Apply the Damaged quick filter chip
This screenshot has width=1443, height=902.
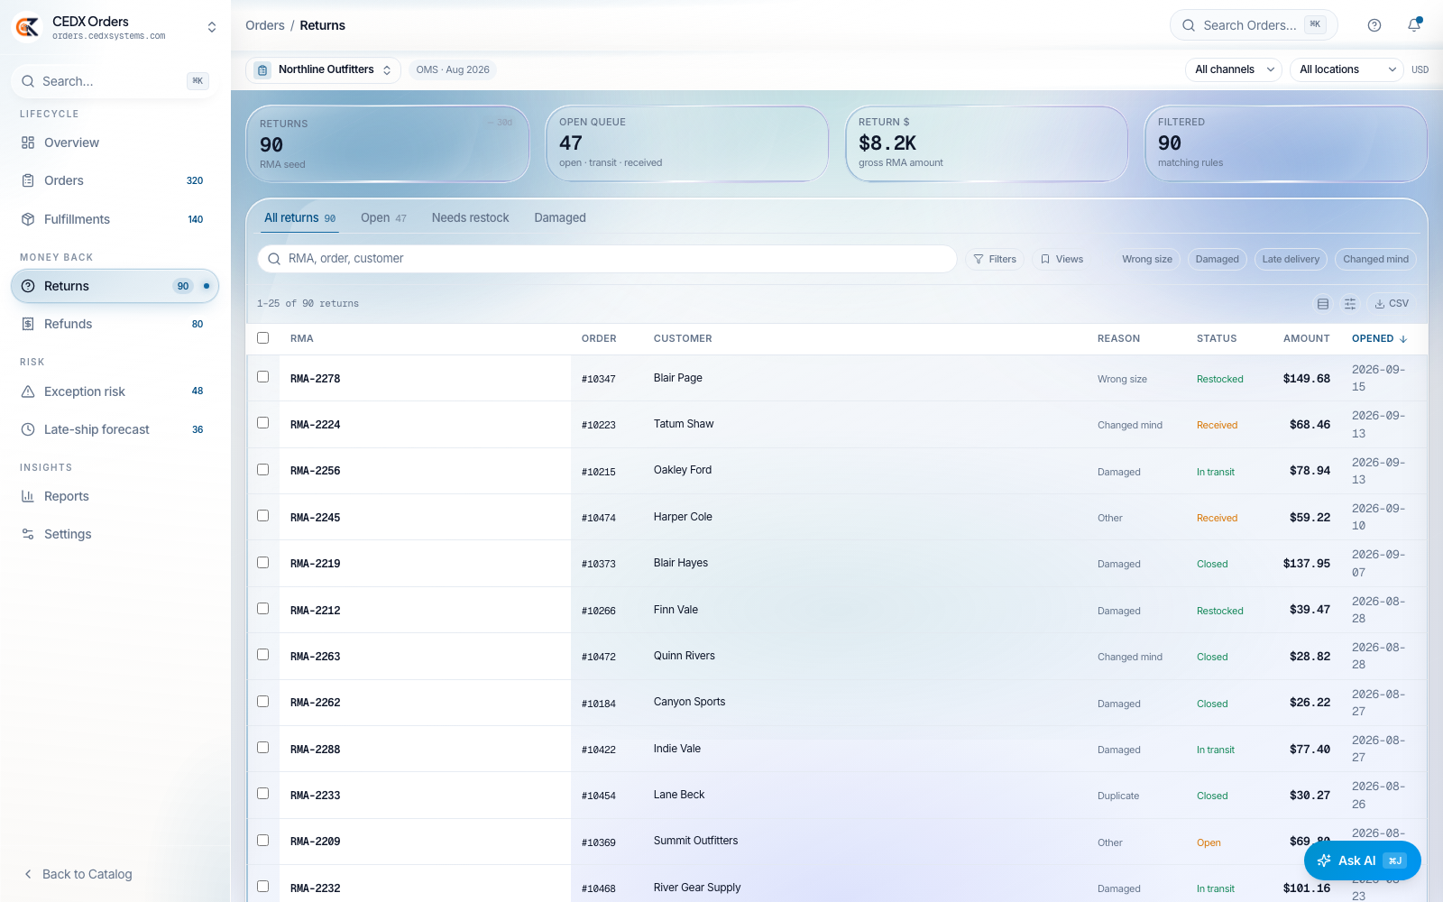point(1218,259)
